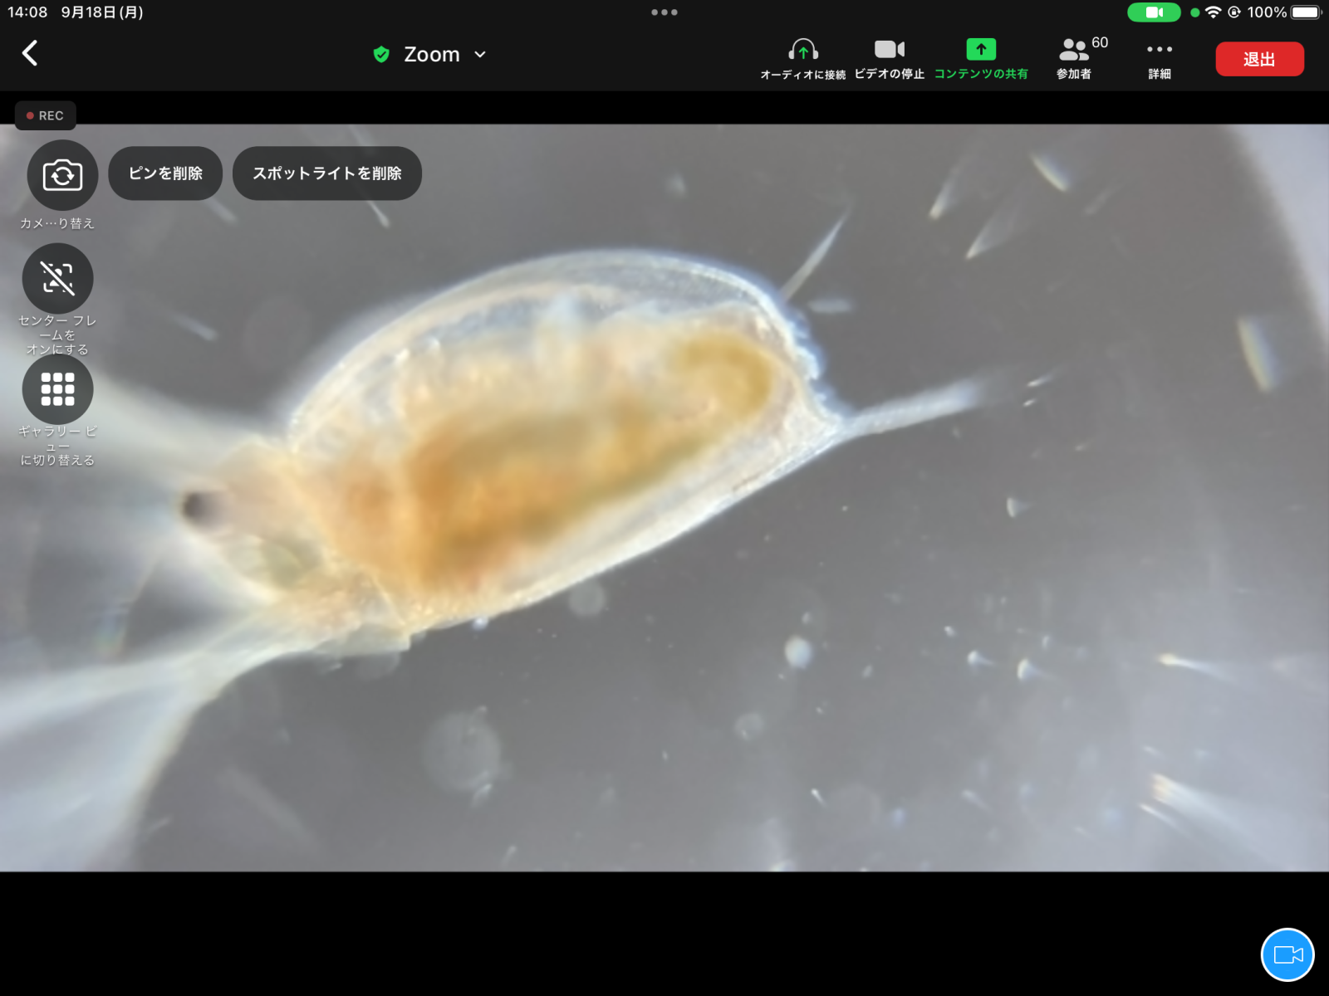Viewport: 1329px width, 996px height.
Task: Open the iPad multitasking three-dot menu
Action: [x=664, y=12]
